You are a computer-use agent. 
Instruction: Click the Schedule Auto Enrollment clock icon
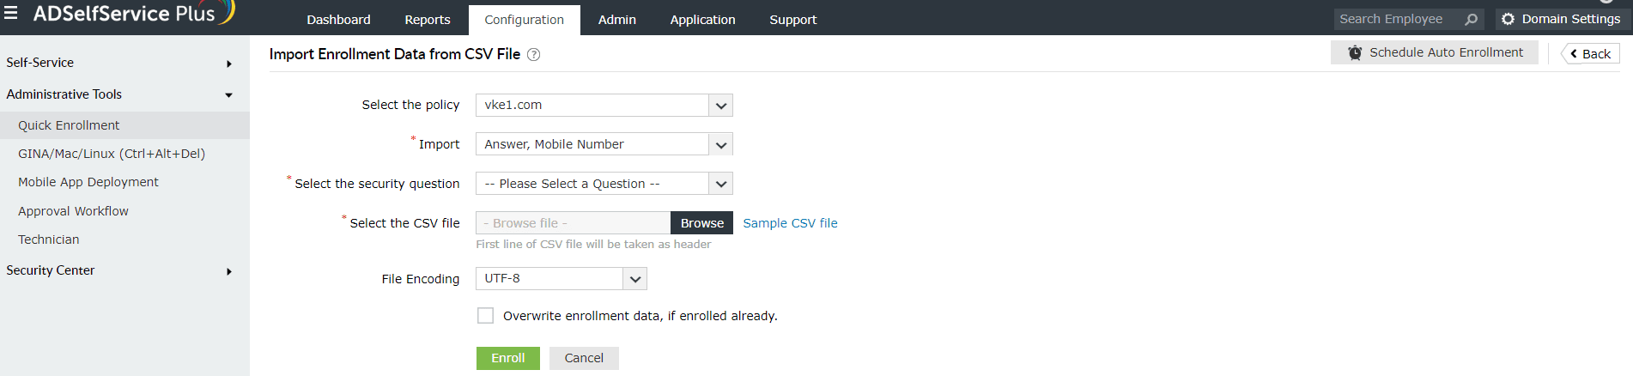(1355, 53)
